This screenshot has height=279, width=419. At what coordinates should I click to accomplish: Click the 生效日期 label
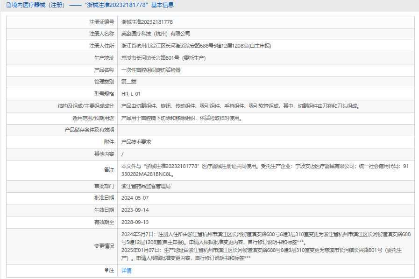pyautogui.click(x=104, y=210)
